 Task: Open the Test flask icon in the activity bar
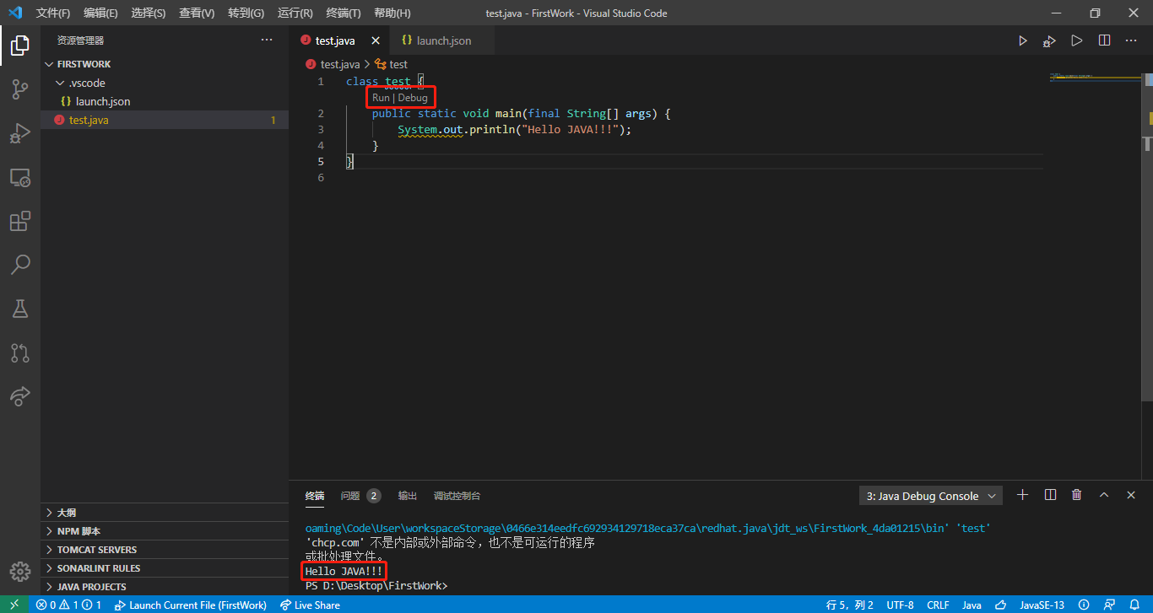(x=20, y=309)
